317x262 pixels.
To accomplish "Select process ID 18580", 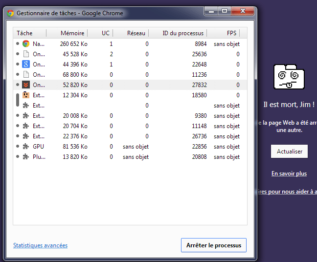I will click(199, 95).
